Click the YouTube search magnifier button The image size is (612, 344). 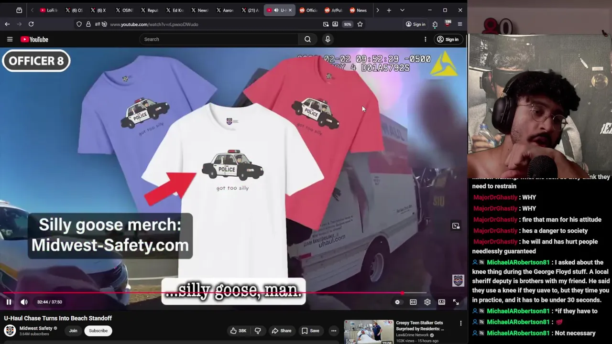307,39
